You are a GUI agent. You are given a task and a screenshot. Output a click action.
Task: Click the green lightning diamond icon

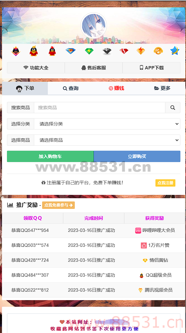[89, 51]
